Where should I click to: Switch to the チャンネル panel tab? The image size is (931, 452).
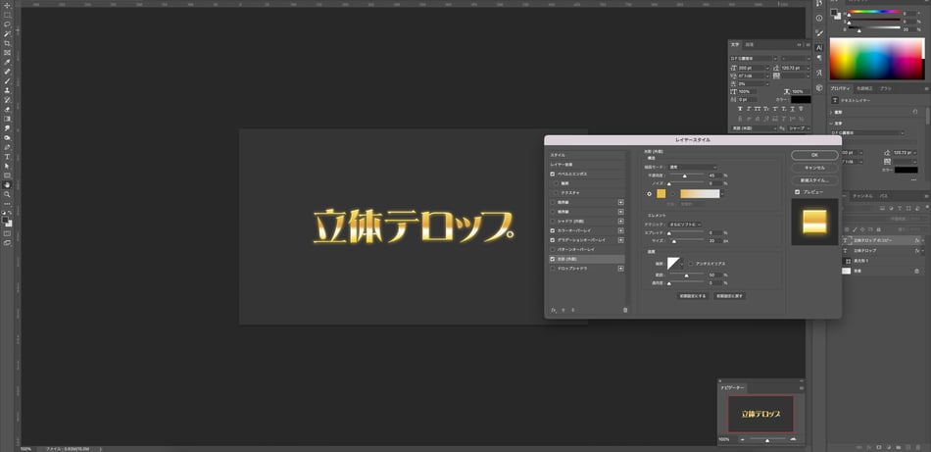862,196
